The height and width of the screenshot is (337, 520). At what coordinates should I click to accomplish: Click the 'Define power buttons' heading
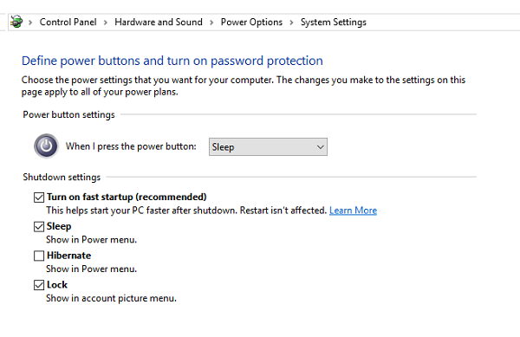tap(172, 61)
